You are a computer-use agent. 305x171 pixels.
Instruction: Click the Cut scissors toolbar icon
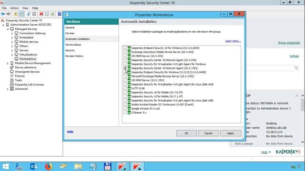click(29, 14)
